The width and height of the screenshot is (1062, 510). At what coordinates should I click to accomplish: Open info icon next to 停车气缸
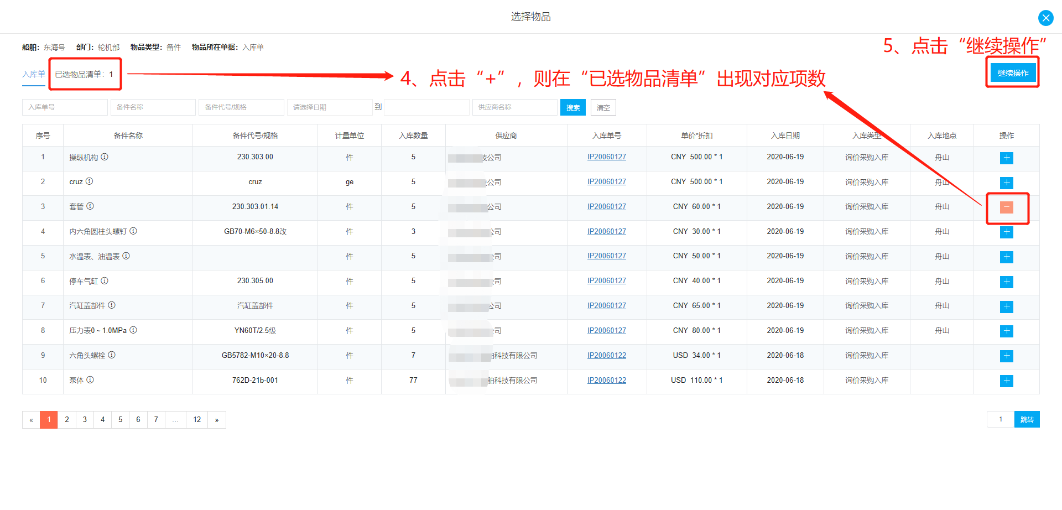[105, 281]
